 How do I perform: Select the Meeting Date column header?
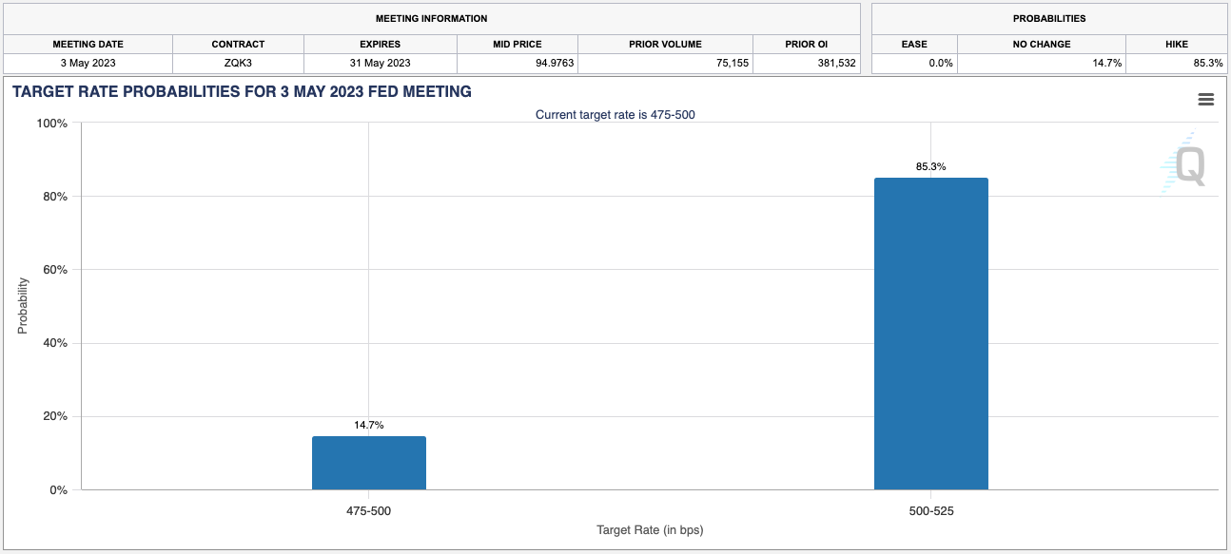(x=88, y=44)
